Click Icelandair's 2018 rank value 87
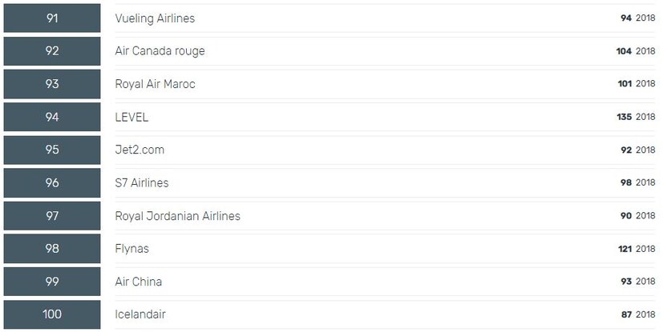Image resolution: width=663 pixels, height=332 pixels. [626, 314]
